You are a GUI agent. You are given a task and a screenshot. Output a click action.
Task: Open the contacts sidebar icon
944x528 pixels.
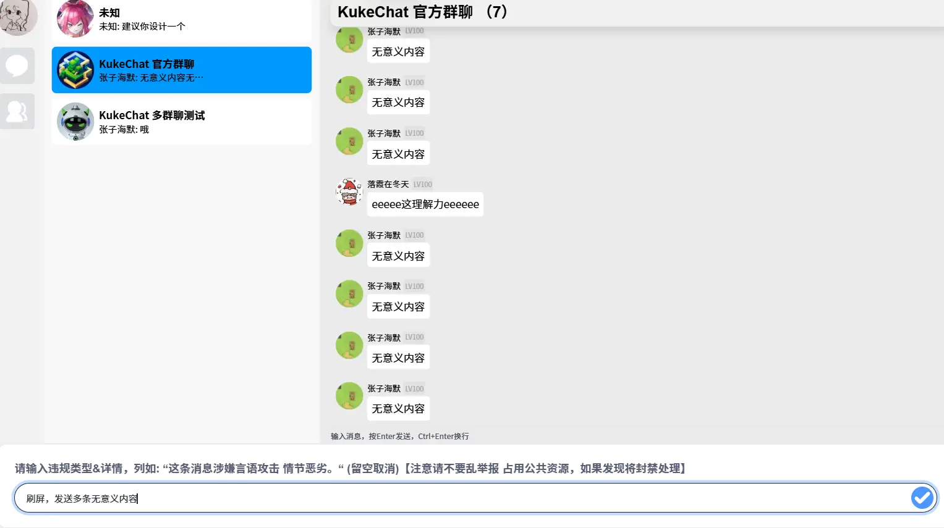[x=17, y=112]
